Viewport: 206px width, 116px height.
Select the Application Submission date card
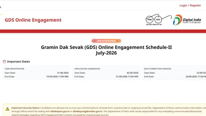point(106,73)
